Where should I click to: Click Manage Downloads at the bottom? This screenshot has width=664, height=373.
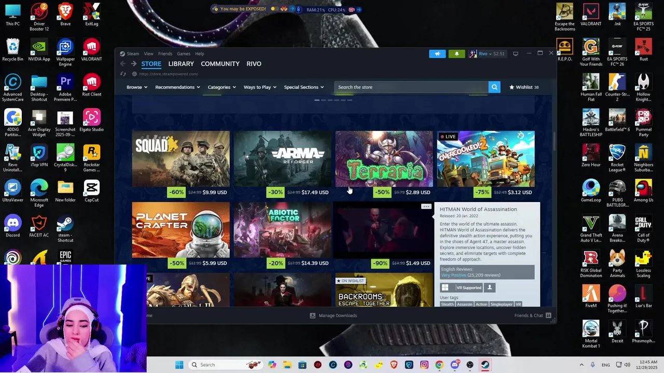334,315
